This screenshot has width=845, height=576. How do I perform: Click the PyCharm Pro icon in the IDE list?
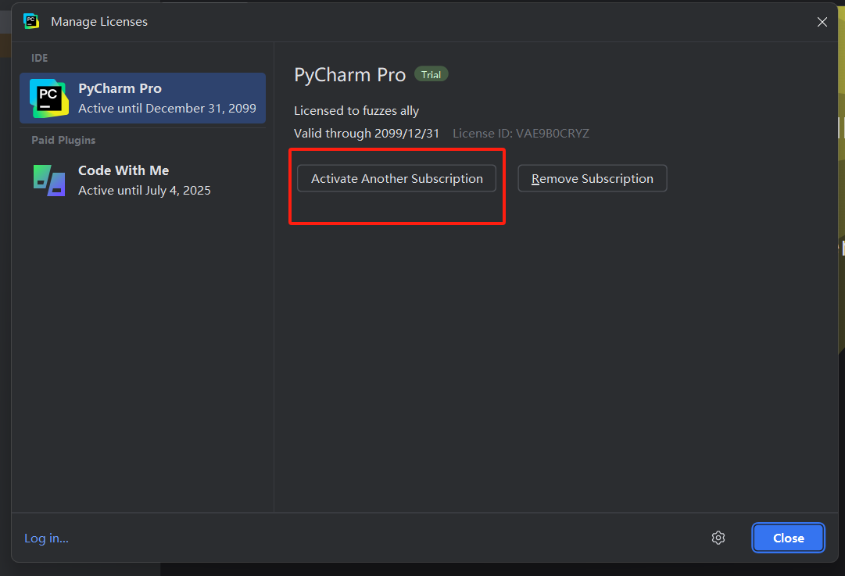(x=49, y=98)
